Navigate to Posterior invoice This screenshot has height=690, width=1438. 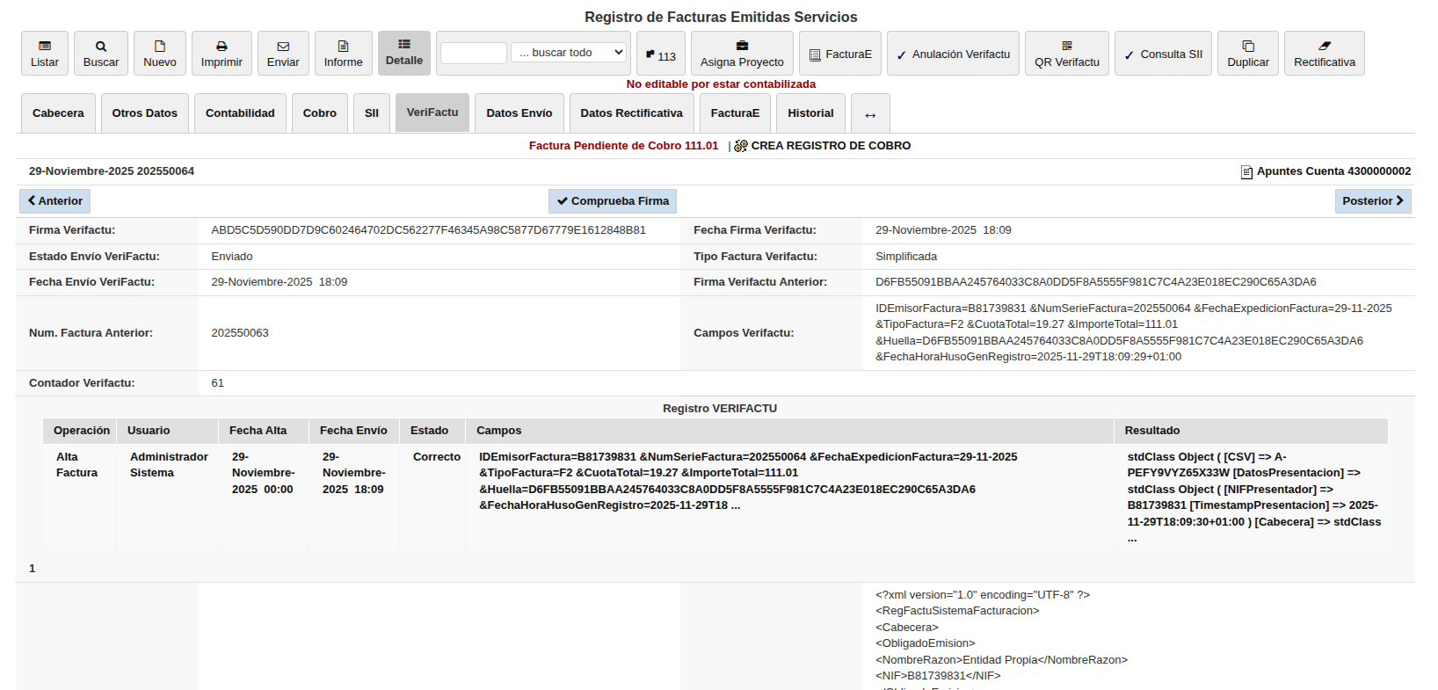coord(1372,201)
